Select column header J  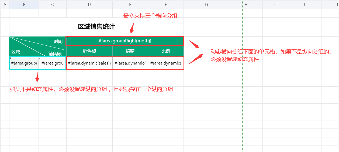click(304, 5)
